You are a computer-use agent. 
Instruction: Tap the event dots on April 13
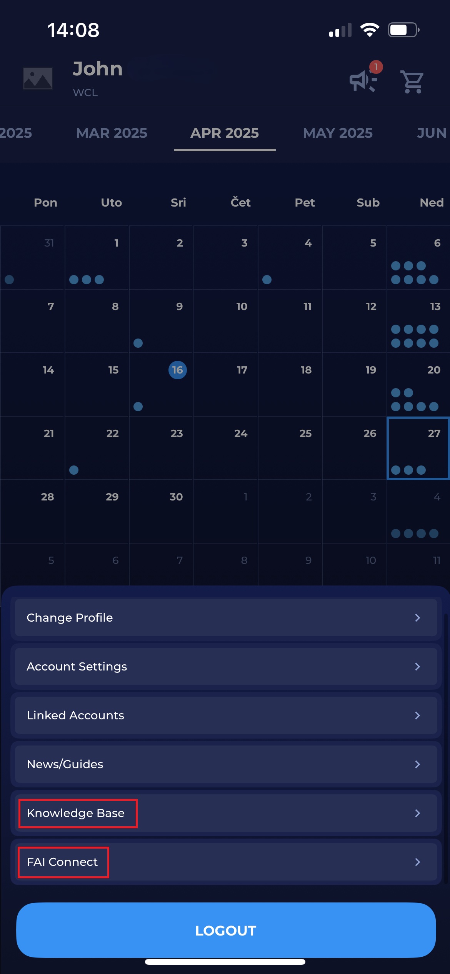coord(415,336)
